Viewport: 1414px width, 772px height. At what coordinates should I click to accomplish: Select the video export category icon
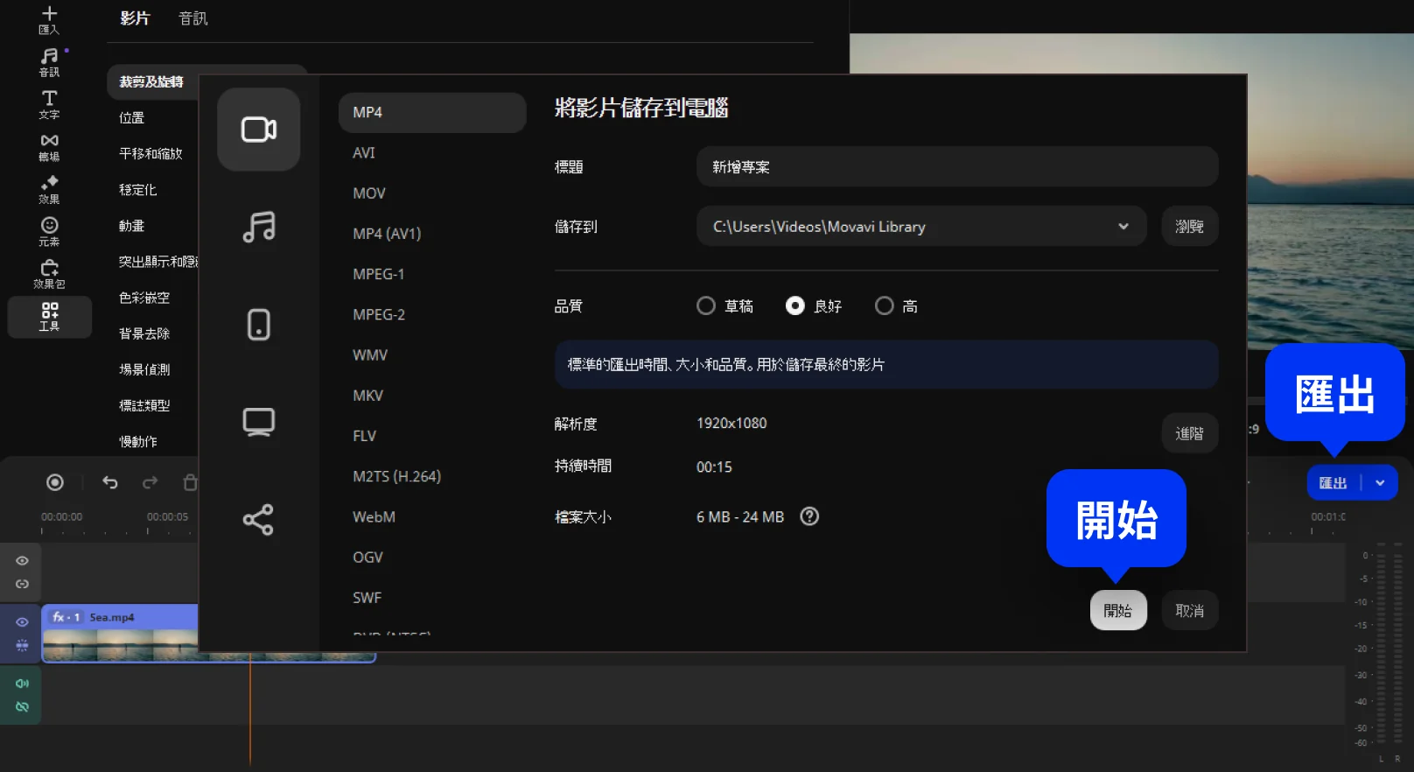(x=259, y=130)
